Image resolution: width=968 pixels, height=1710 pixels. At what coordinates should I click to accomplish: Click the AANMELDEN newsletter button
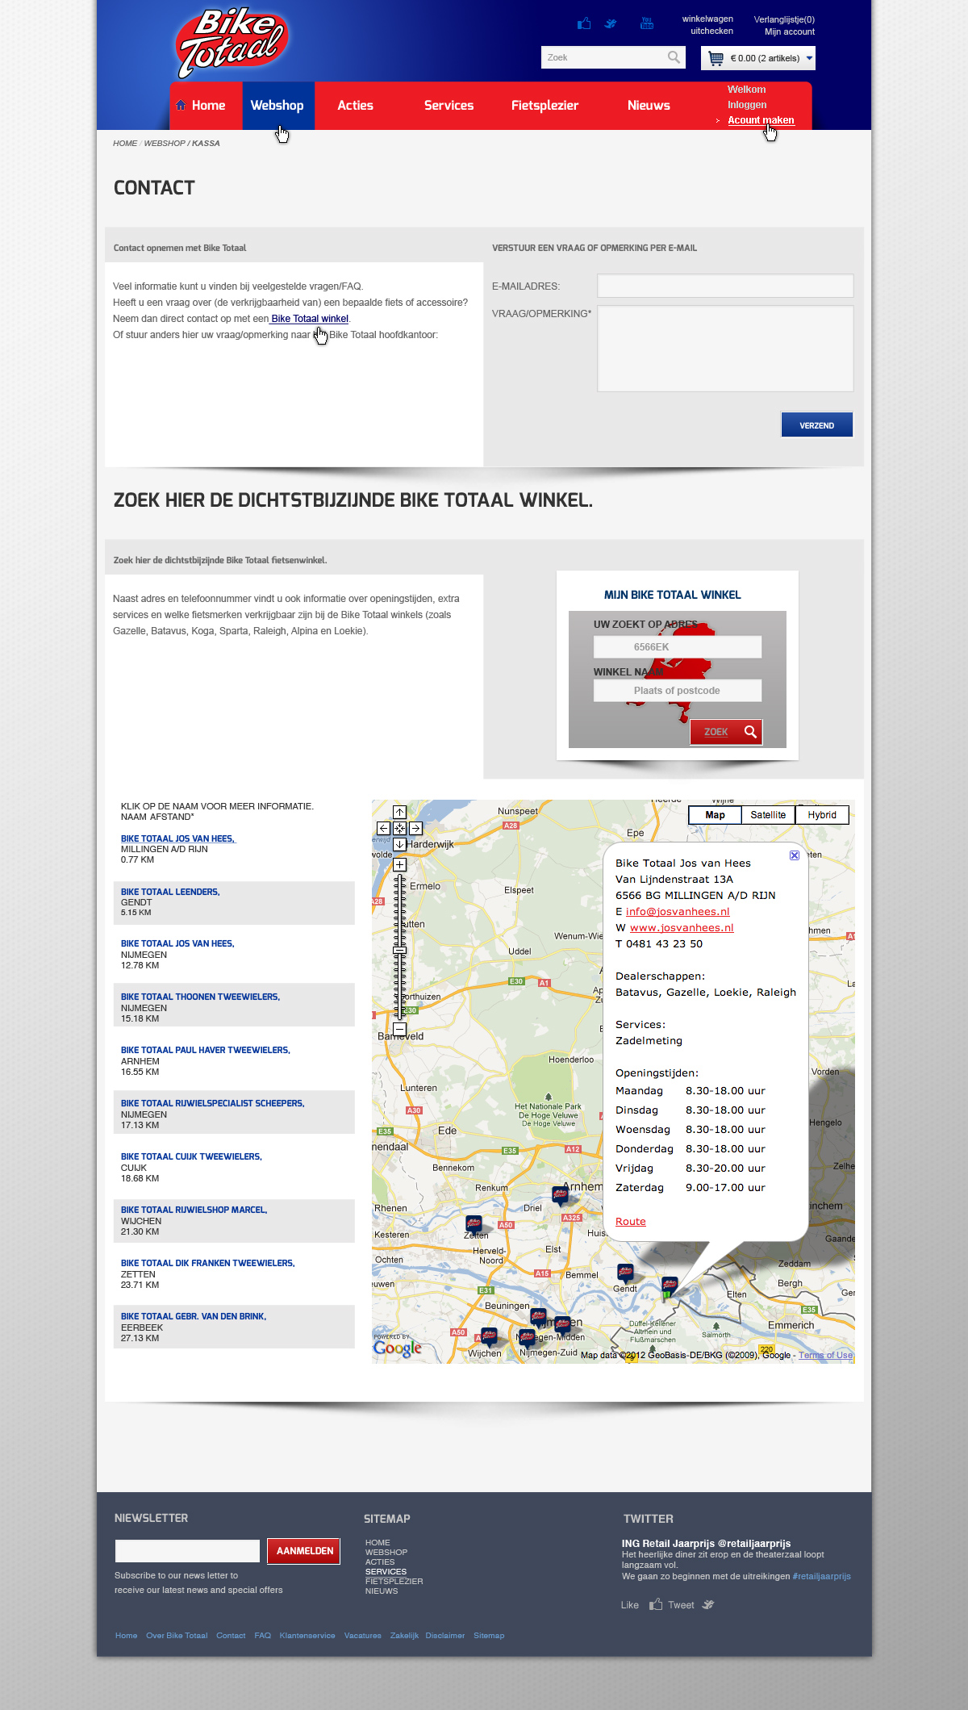coord(304,1551)
